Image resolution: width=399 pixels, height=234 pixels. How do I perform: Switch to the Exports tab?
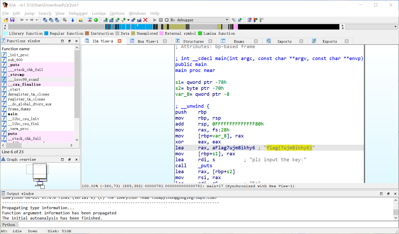pos(330,41)
